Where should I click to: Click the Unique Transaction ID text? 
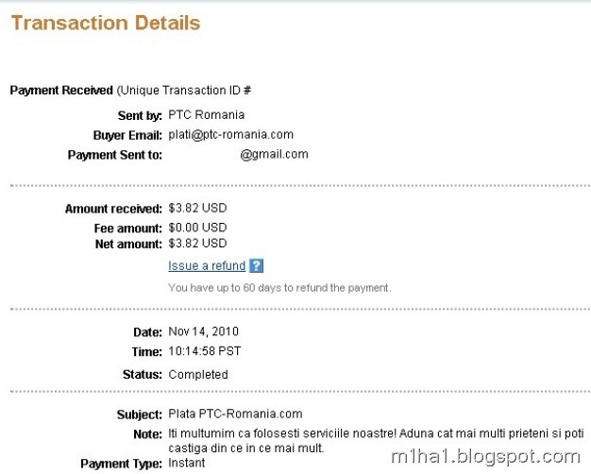click(184, 91)
